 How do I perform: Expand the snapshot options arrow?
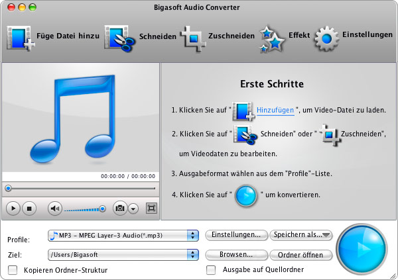tap(133, 209)
